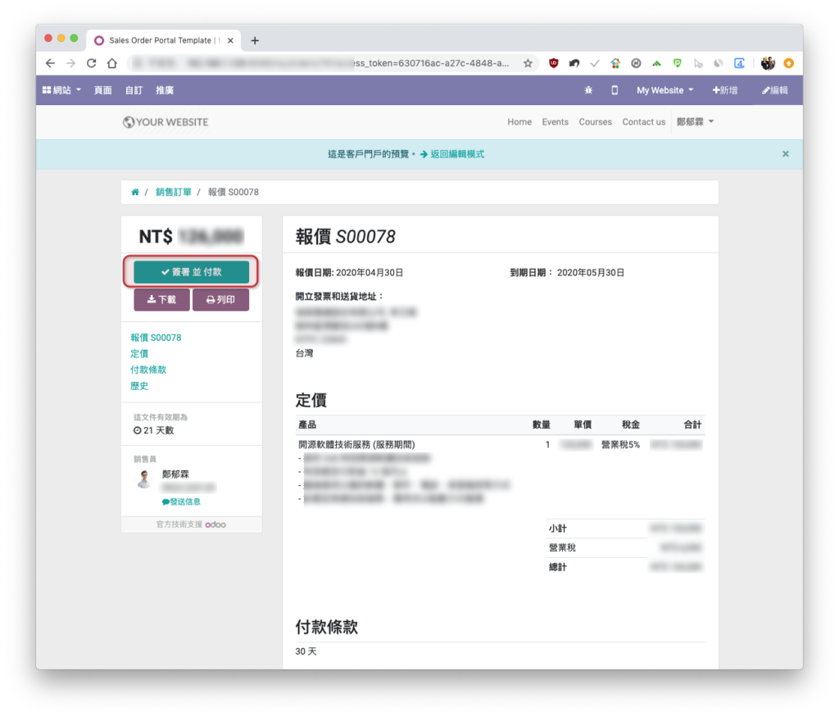Jump to 報價 S00078 section link

156,338
